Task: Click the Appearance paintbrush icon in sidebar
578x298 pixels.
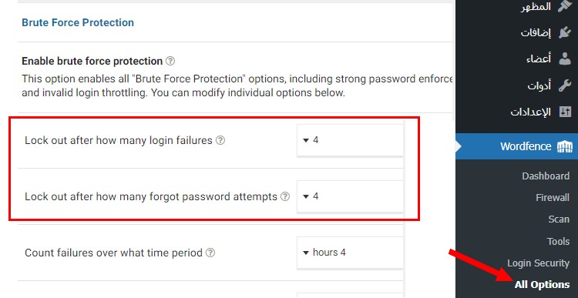Action: [x=564, y=6]
